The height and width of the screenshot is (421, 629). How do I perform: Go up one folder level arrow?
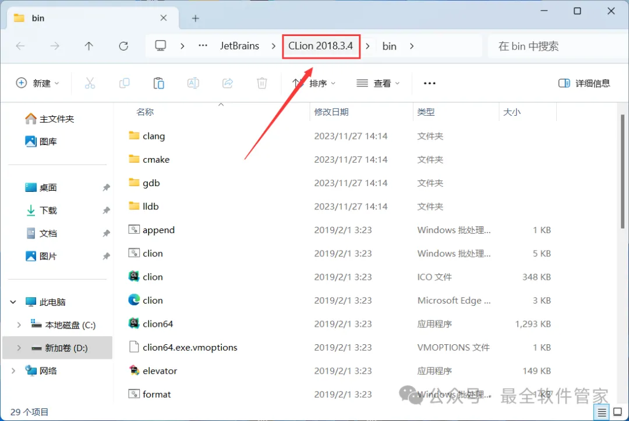pos(89,46)
